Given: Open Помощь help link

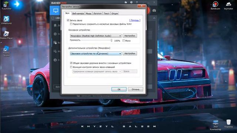Looking at the screenshot, I should click(x=135, y=20).
